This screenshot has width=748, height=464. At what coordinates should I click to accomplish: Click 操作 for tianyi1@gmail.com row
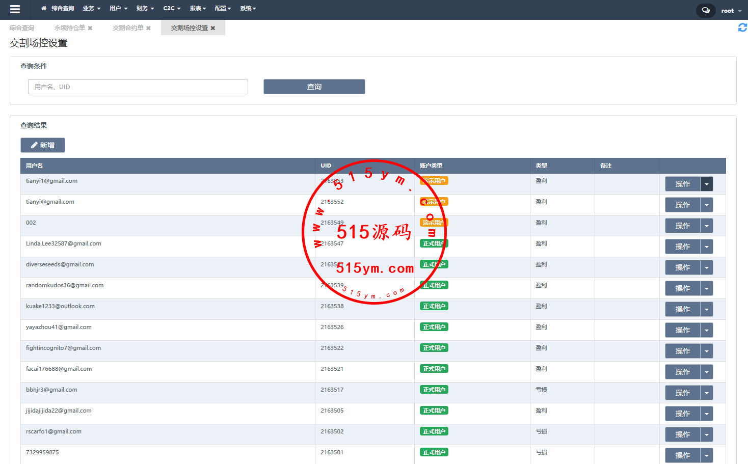[x=682, y=184]
